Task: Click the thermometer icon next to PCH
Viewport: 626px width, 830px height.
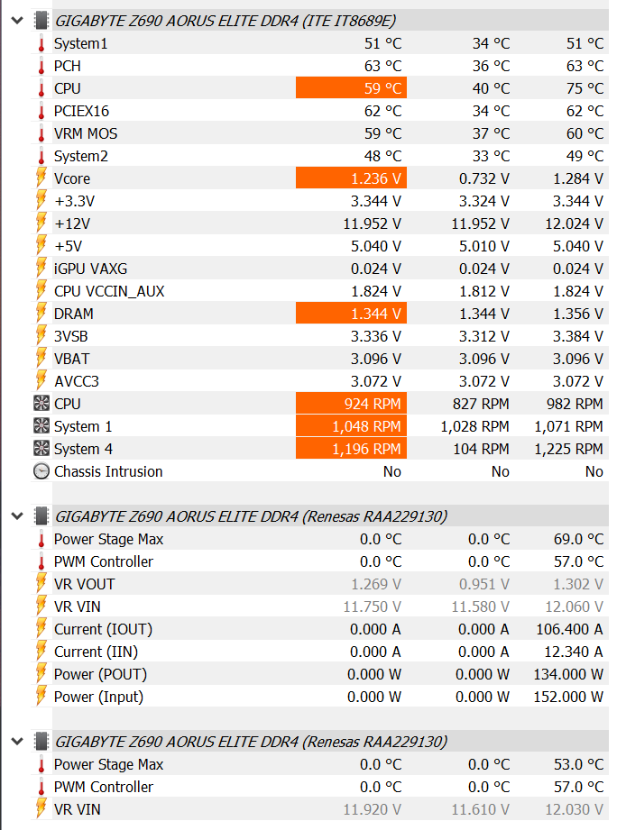Action: (x=41, y=66)
